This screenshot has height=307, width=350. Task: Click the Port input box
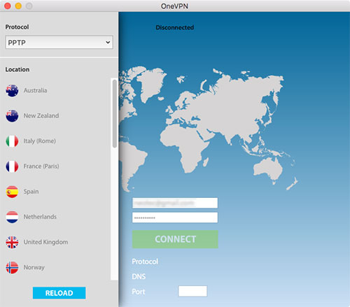click(192, 291)
